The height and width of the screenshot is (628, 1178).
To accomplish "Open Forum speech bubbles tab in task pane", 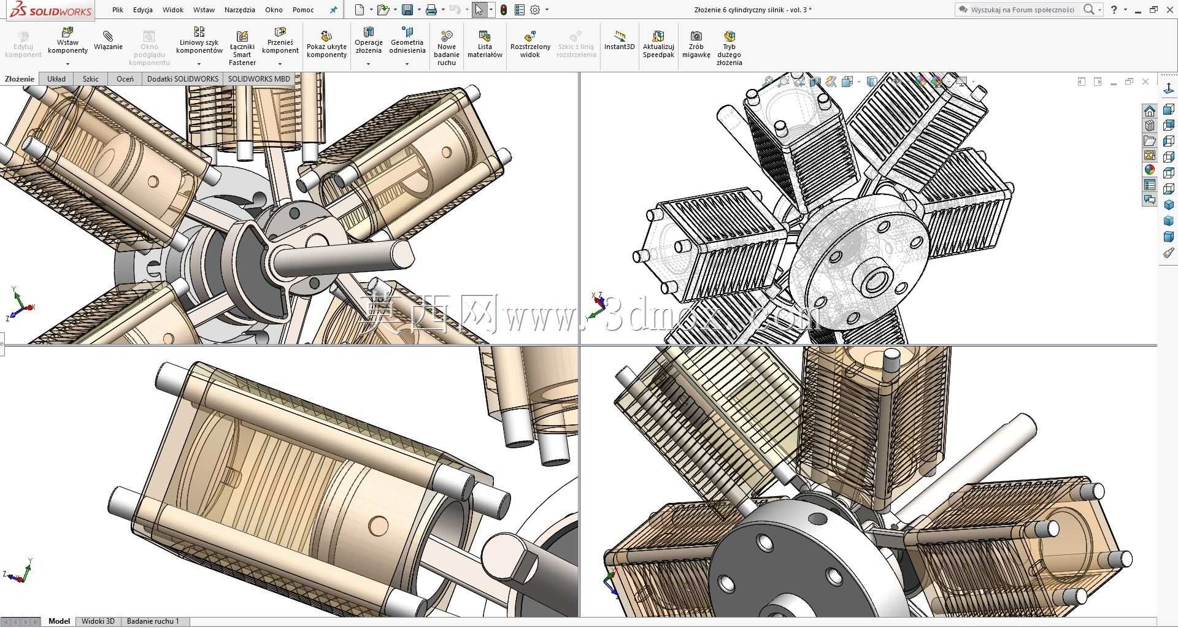I will 1150,199.
